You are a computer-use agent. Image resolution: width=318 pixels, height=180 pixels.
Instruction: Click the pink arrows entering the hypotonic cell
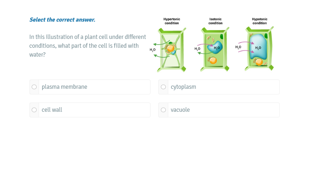245,48
